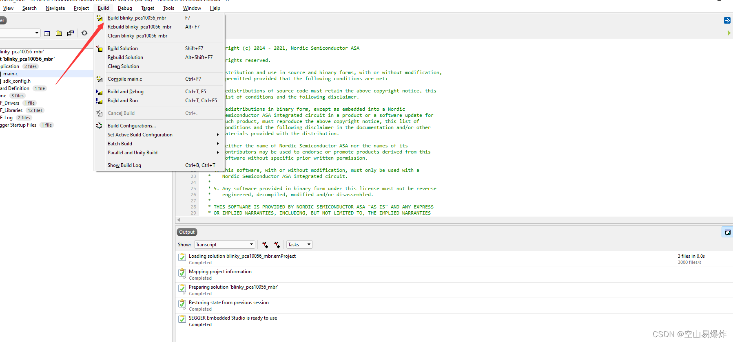This screenshot has width=733, height=342.
Task: Click the previous-location red flag icon
Action: tap(265, 245)
